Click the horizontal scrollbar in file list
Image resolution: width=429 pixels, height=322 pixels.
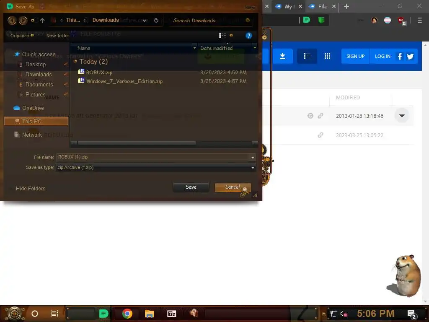point(137,143)
